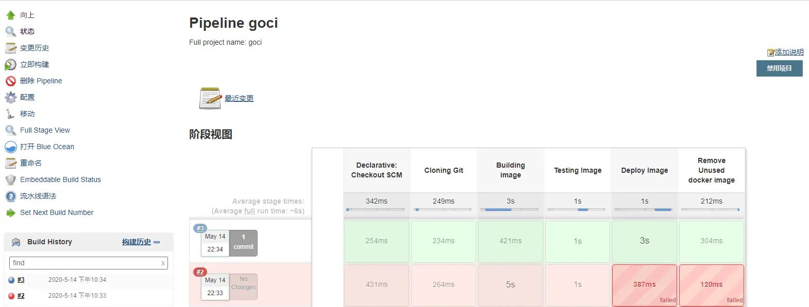Click the Build Now clock icon
The width and height of the screenshot is (809, 307).
coord(10,65)
